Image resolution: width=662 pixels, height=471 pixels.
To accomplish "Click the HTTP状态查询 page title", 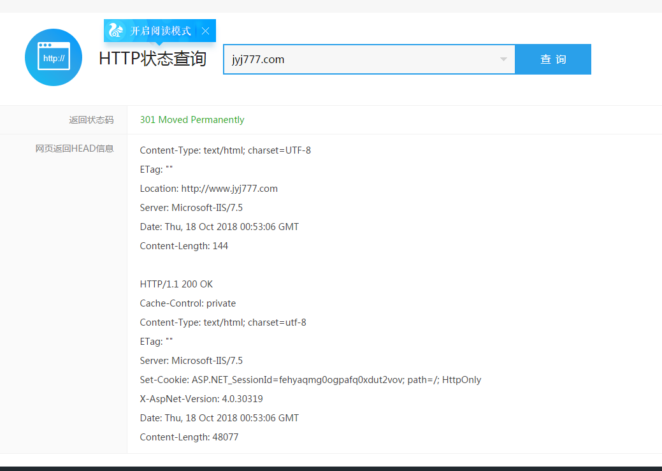I will point(153,59).
